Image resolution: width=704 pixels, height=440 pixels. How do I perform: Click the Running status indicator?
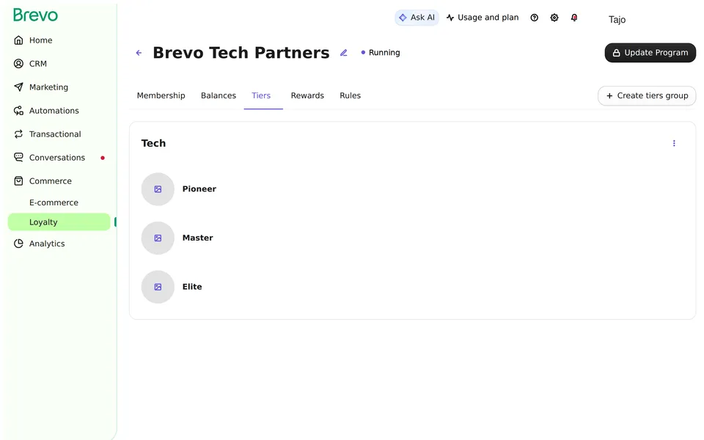tap(381, 53)
